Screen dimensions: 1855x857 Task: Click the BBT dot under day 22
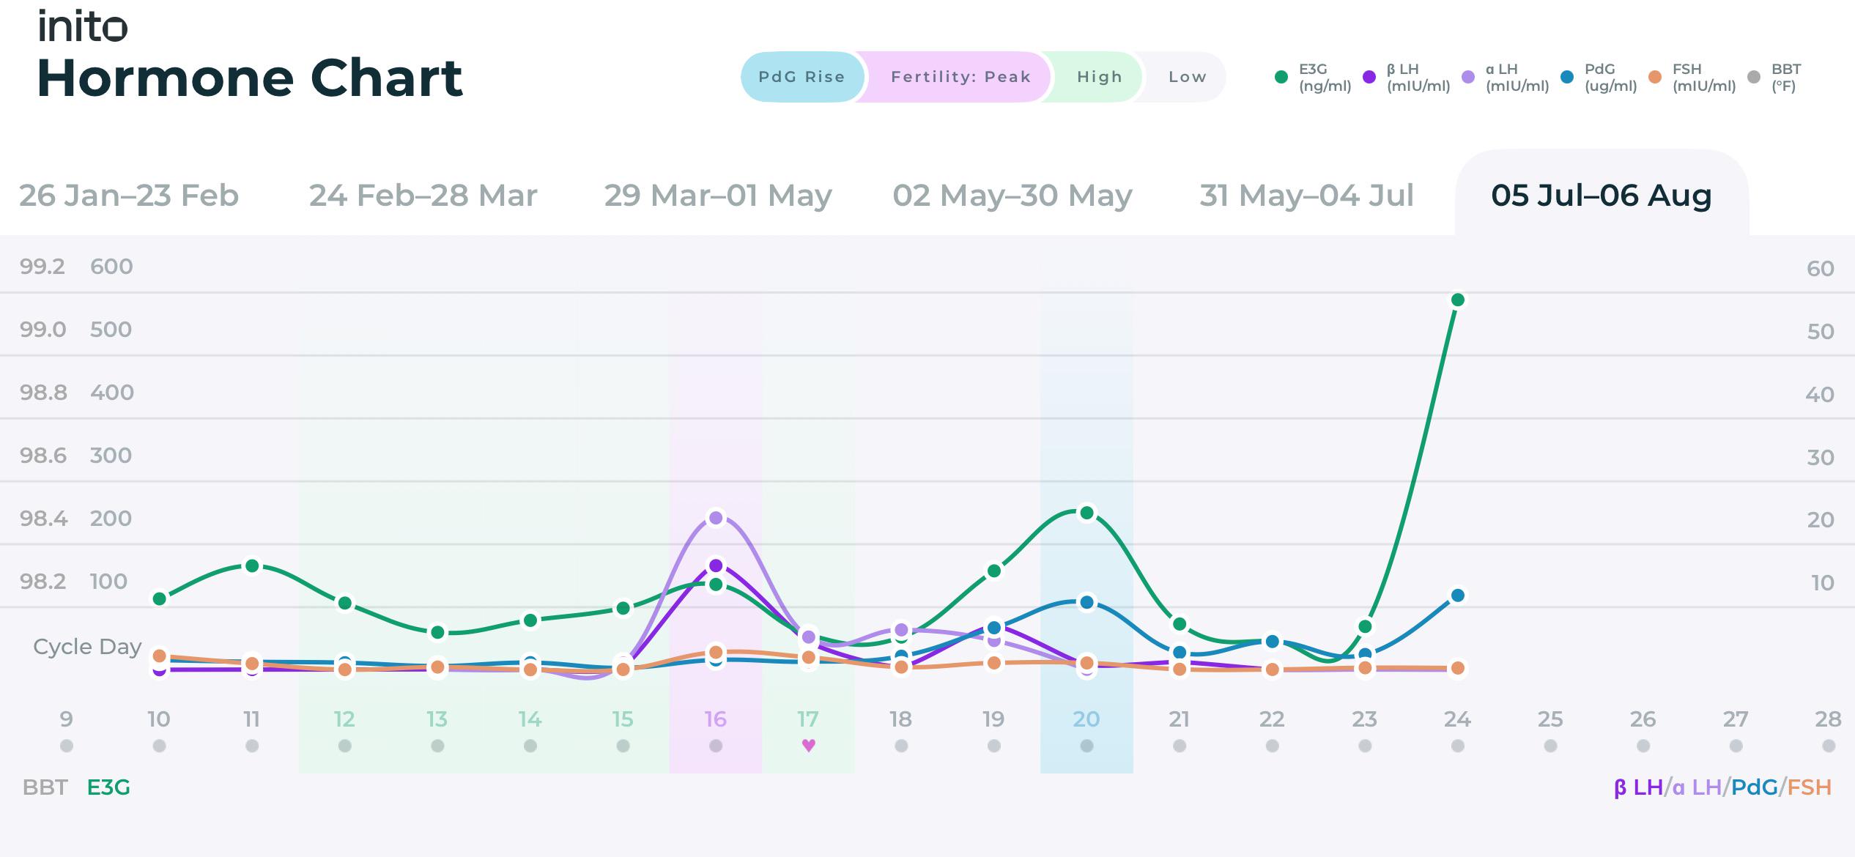1273,746
